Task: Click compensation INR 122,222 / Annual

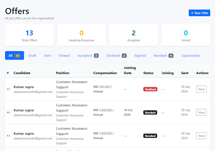Action: coord(102,89)
